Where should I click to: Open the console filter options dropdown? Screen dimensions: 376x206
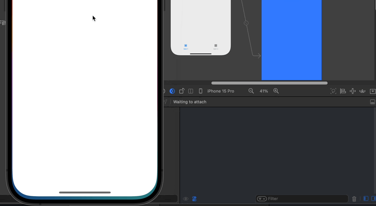pyautogui.click(x=262, y=199)
